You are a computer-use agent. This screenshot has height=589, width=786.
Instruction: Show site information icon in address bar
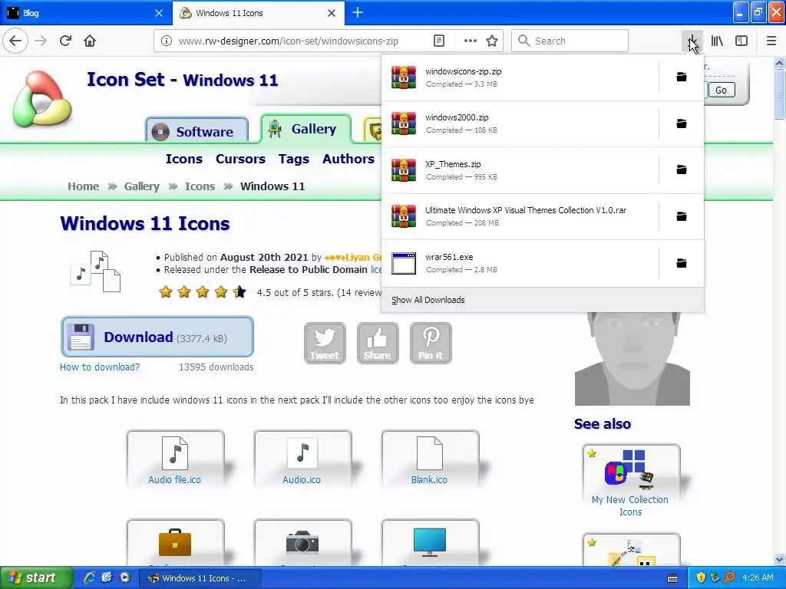[166, 41]
